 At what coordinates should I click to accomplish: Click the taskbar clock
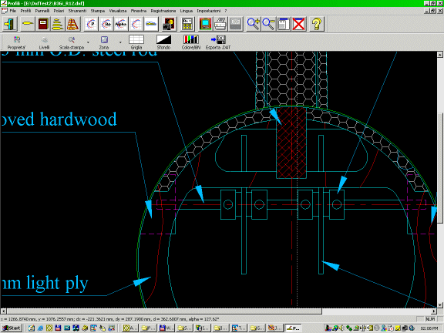429,328
